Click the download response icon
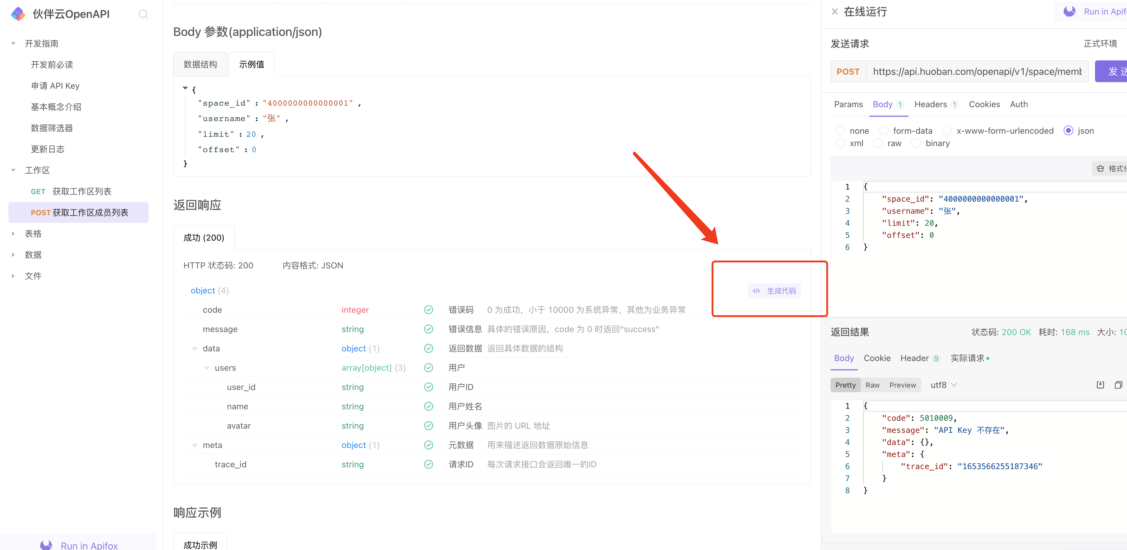Image resolution: width=1127 pixels, height=550 pixels. point(1100,385)
